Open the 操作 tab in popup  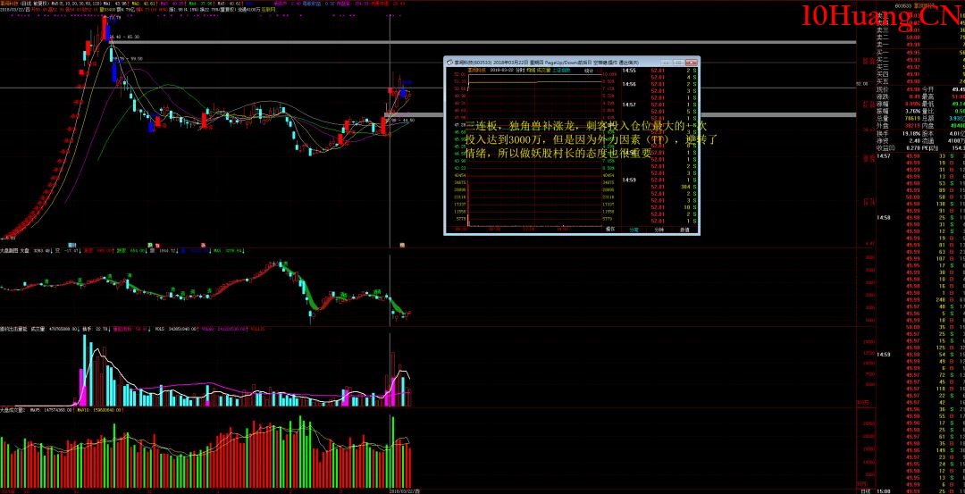click(610, 230)
